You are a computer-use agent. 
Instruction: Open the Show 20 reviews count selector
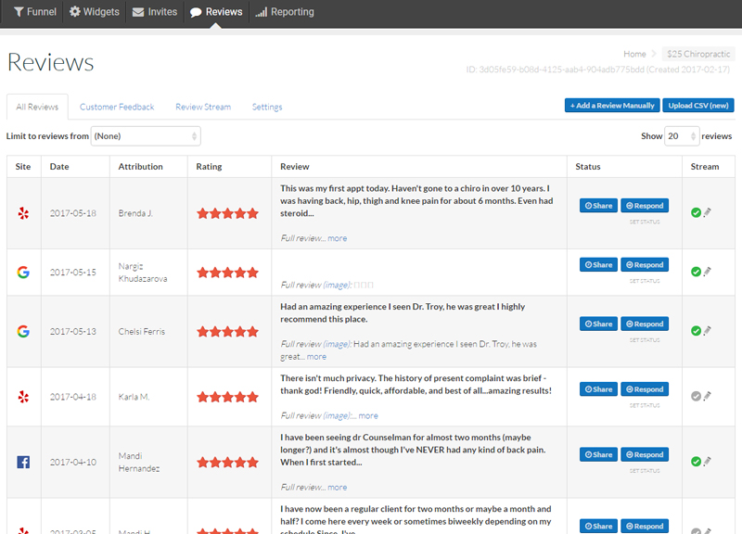[682, 136]
